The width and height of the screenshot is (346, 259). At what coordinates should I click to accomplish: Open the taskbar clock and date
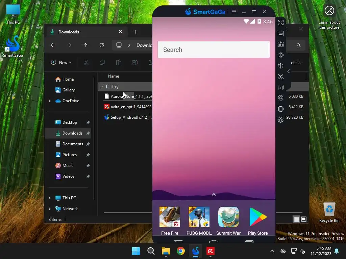(321, 251)
